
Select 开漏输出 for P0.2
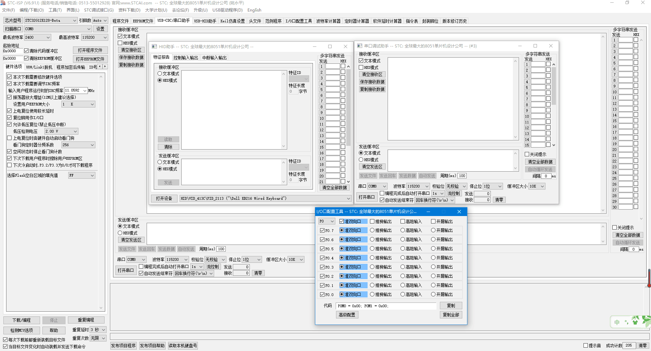433,276
